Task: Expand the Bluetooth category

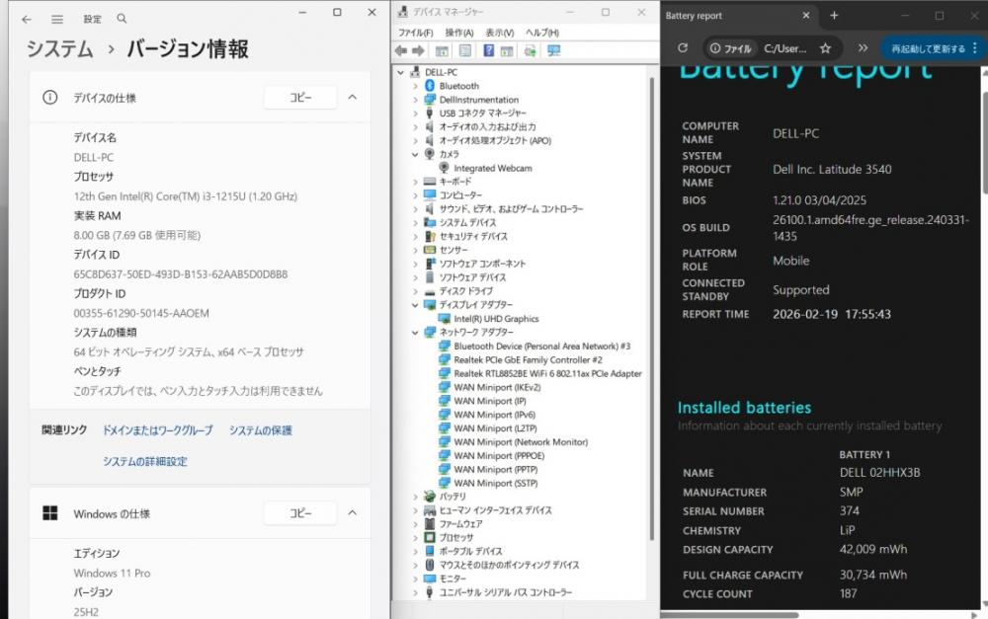Action: (x=415, y=86)
